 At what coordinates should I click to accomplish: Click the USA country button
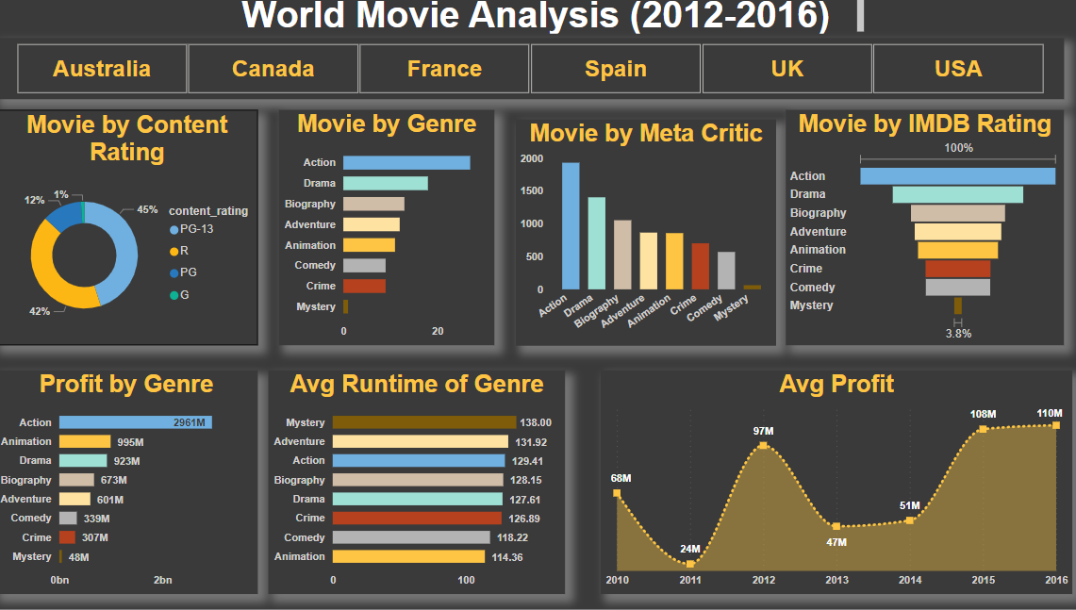pos(958,69)
